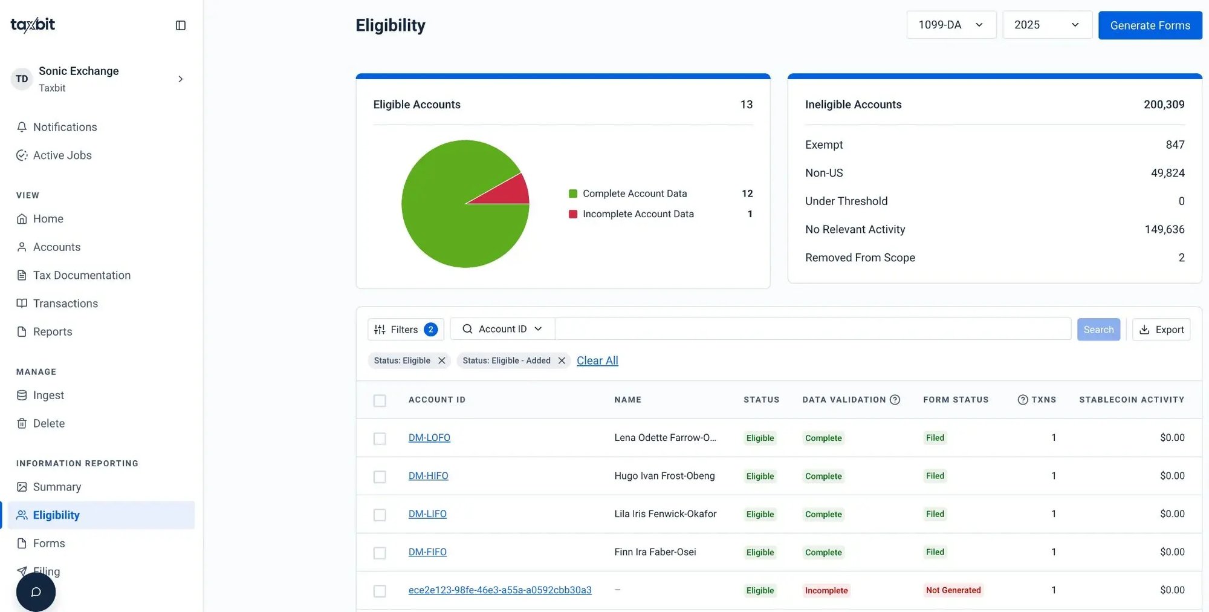Click the Forms document icon

[22, 543]
